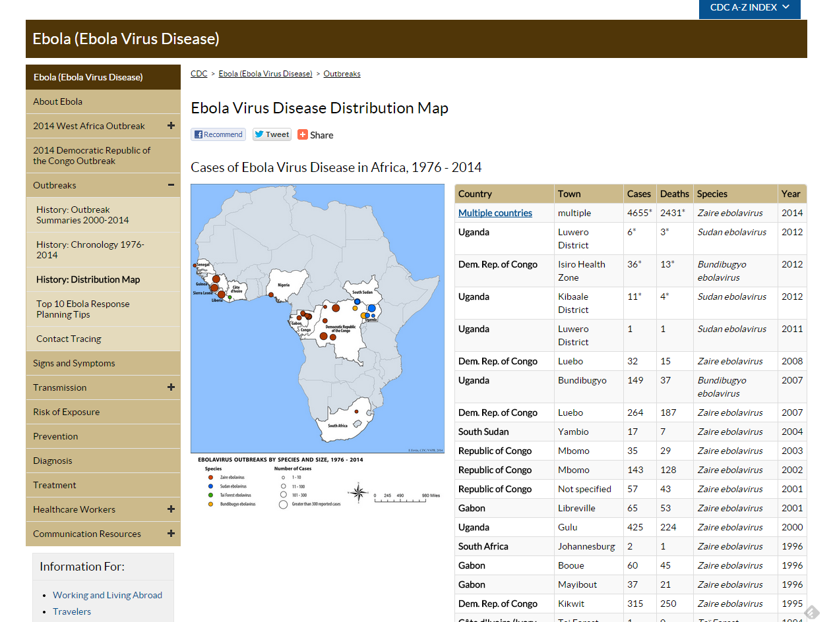Open the Diagnosis sidebar item
This screenshot has height=622, width=833.
tap(103, 461)
